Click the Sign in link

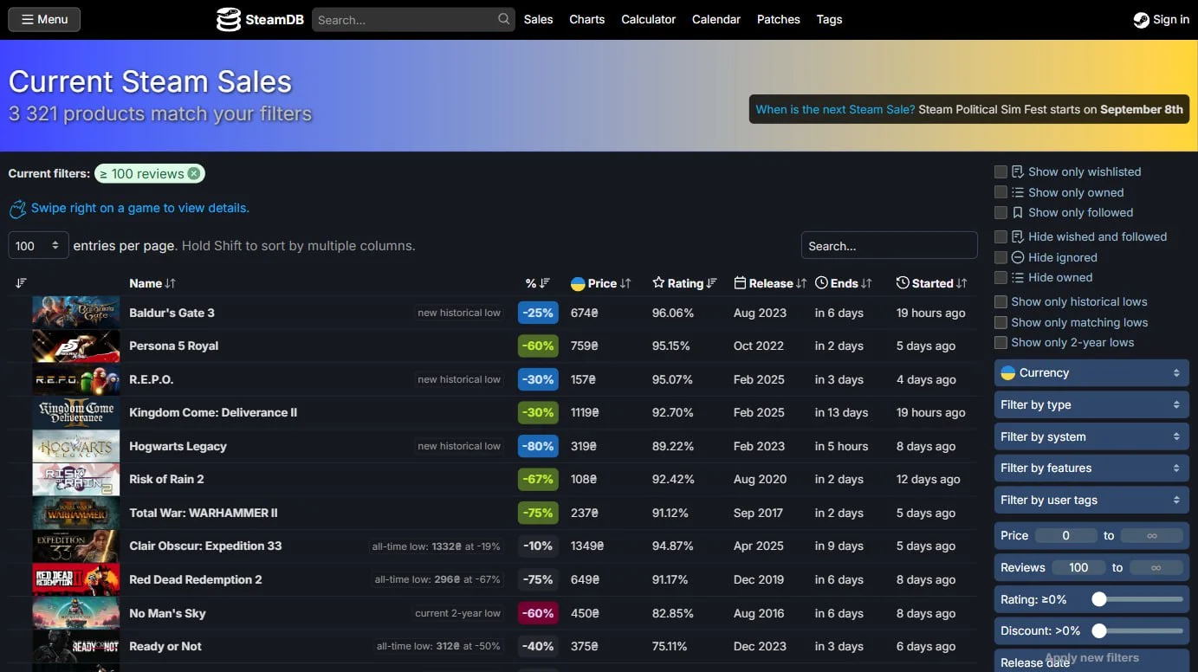1162,20
